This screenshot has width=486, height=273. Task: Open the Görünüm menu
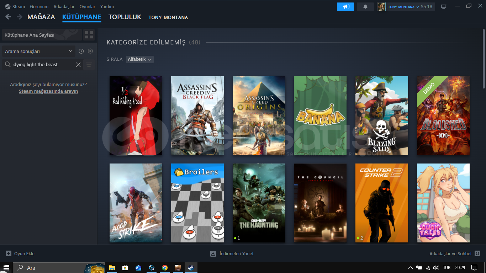[x=39, y=7]
